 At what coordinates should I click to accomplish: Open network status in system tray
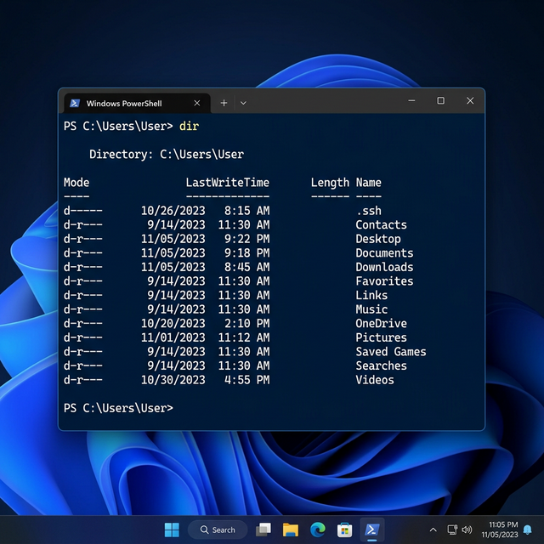[452, 530]
